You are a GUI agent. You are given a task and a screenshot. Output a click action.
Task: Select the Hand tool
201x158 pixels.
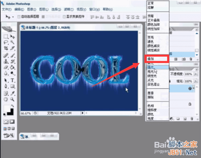tap(6, 99)
